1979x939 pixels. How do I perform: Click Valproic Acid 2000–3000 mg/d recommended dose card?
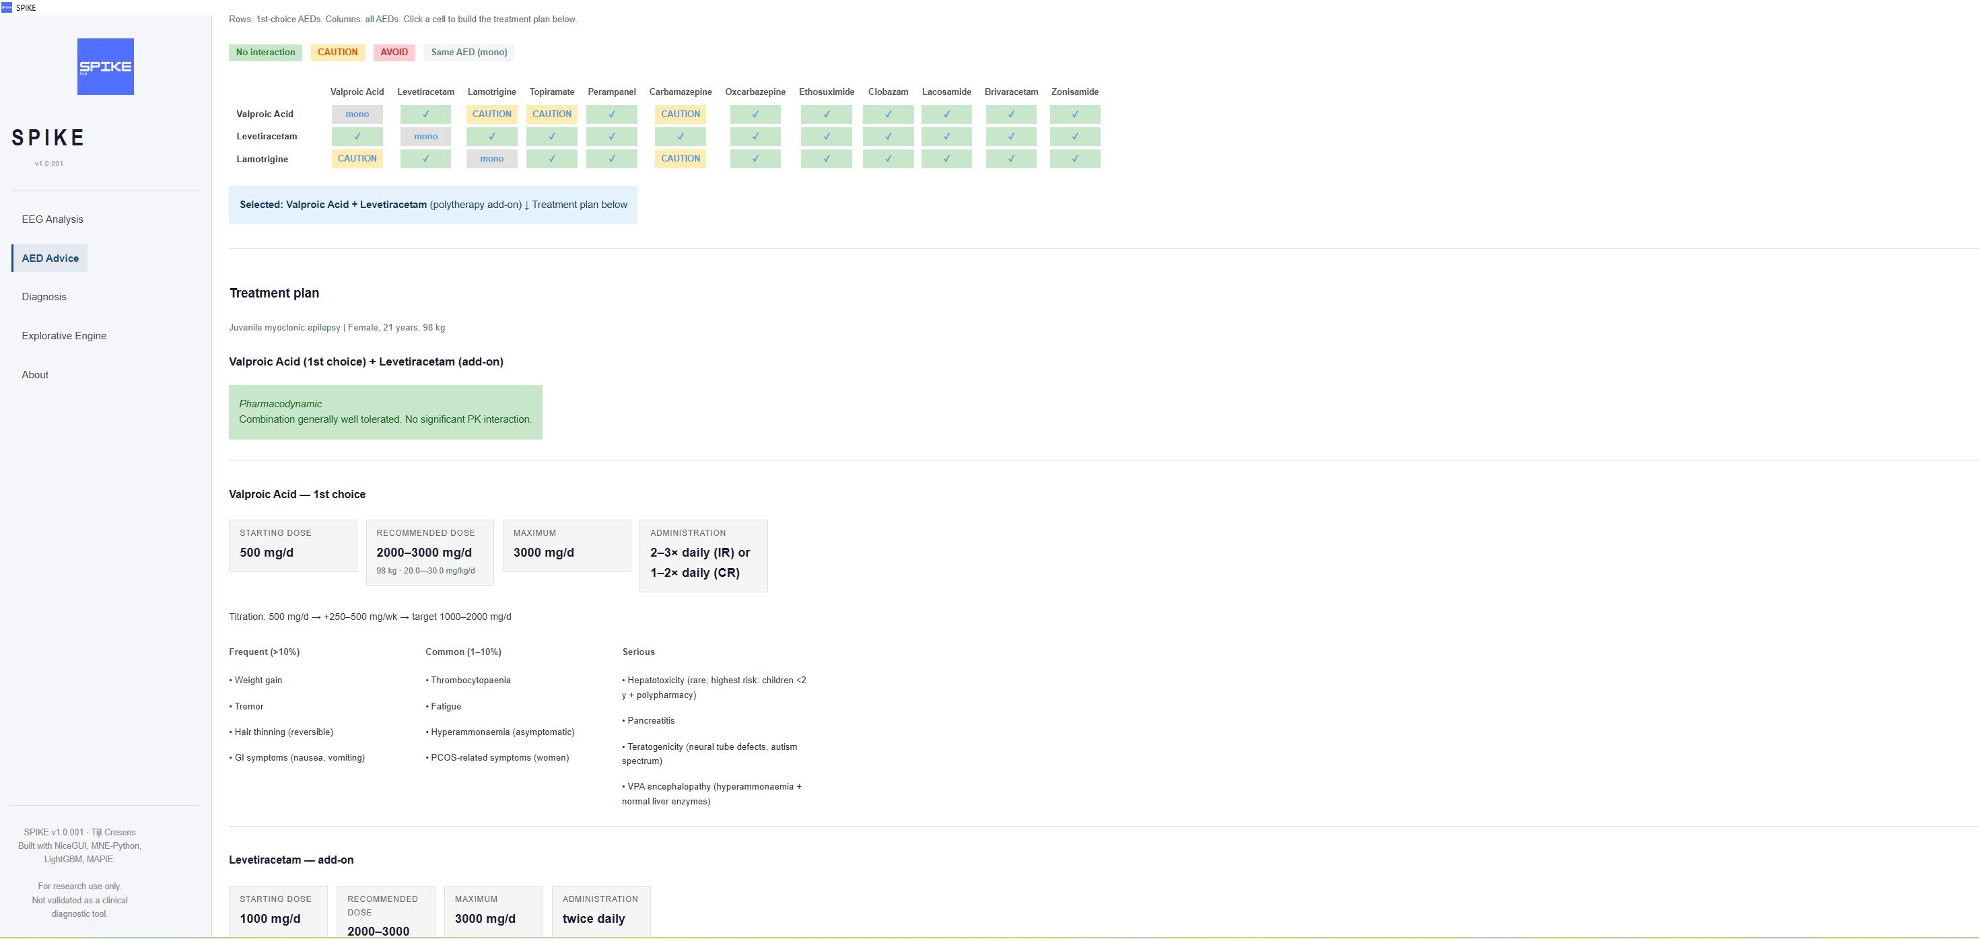click(x=429, y=553)
